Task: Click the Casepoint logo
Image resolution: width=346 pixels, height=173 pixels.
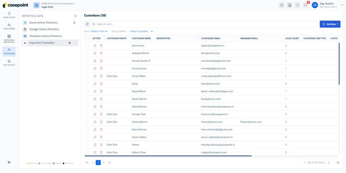Action: pos(16,5)
